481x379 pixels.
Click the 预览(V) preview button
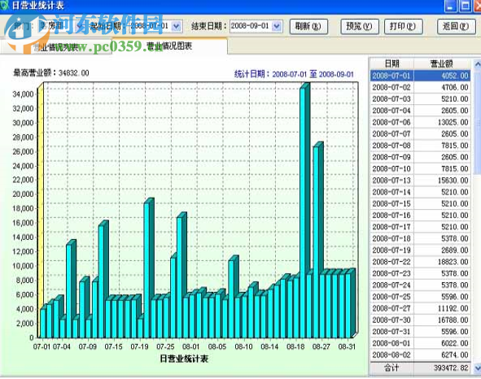[360, 27]
